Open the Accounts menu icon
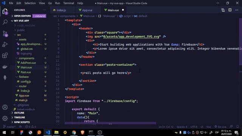The width and height of the screenshot is (242, 136). coord(5,107)
